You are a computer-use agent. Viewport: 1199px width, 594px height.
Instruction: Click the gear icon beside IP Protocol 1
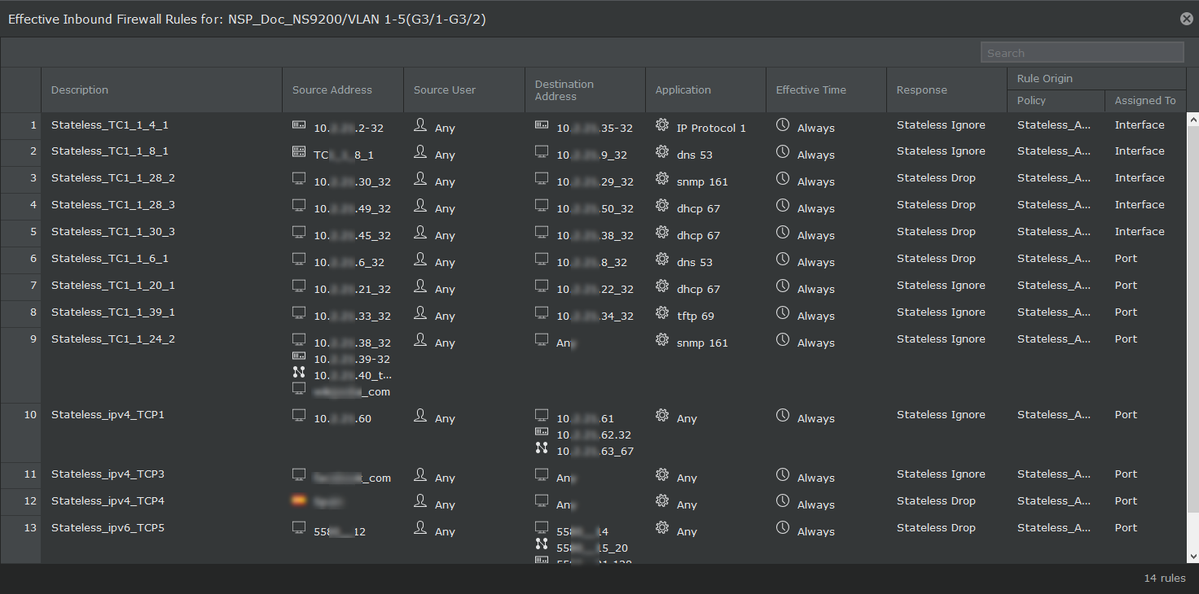click(x=662, y=125)
